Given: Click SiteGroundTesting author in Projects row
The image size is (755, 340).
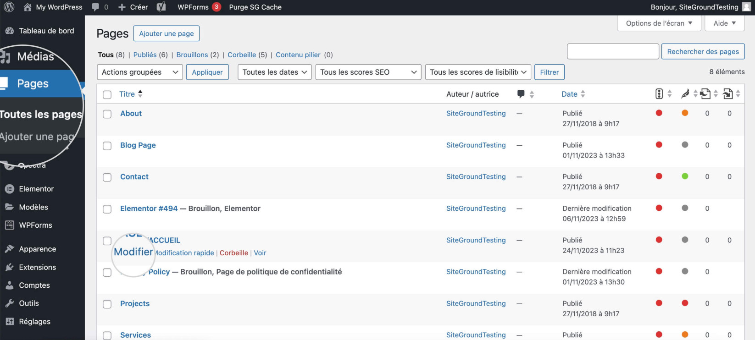Looking at the screenshot, I should pyautogui.click(x=476, y=303).
